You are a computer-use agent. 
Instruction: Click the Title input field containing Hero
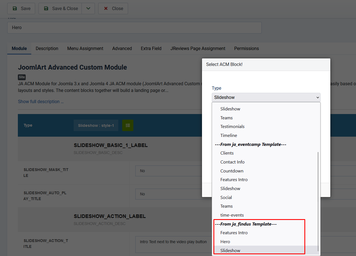(x=134, y=28)
